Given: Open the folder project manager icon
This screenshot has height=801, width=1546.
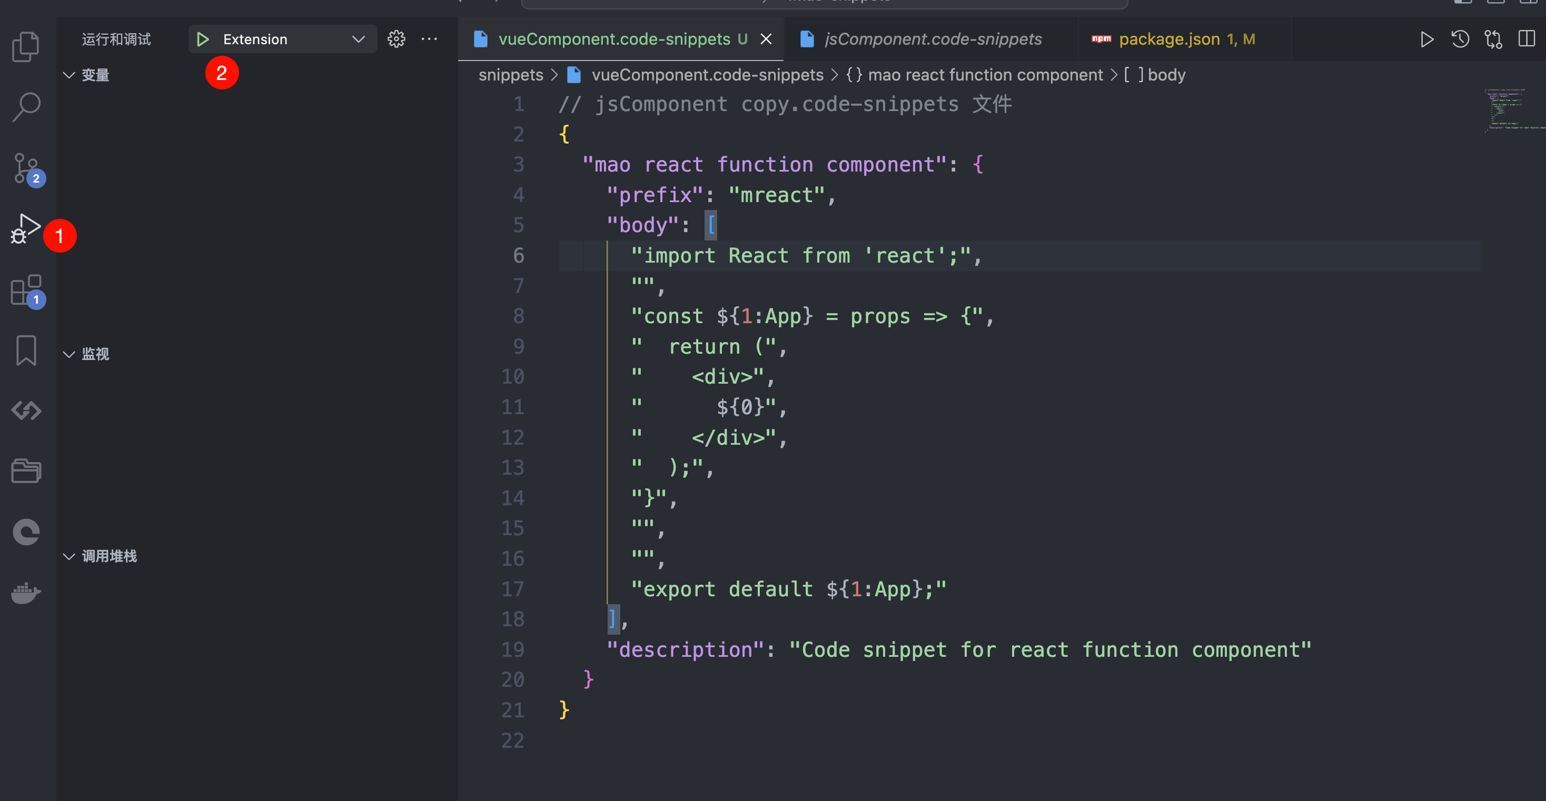Looking at the screenshot, I should (26, 471).
